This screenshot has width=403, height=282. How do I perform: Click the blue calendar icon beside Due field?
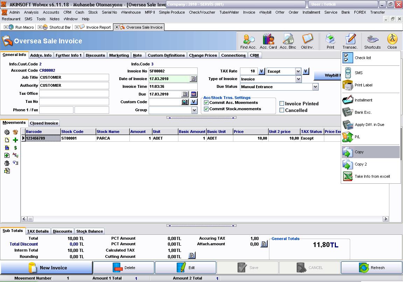pyautogui.click(x=193, y=94)
